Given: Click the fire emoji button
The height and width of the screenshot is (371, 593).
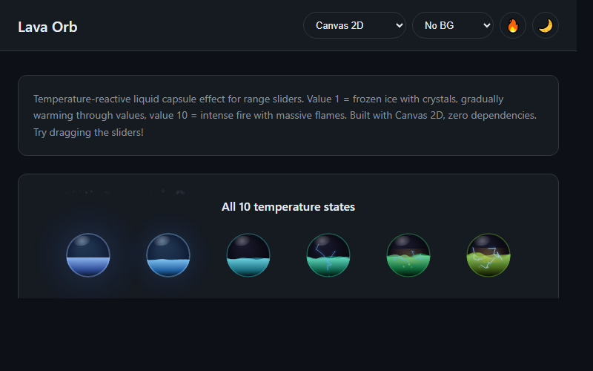Looking at the screenshot, I should [x=513, y=25].
